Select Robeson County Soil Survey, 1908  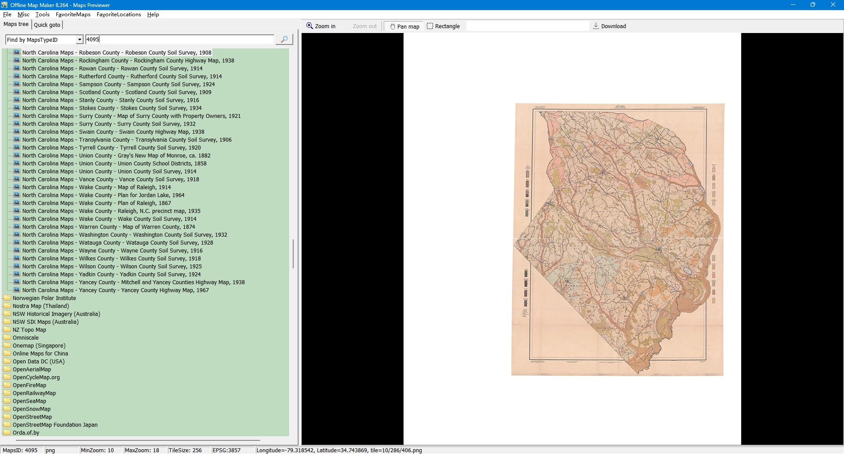(116, 53)
